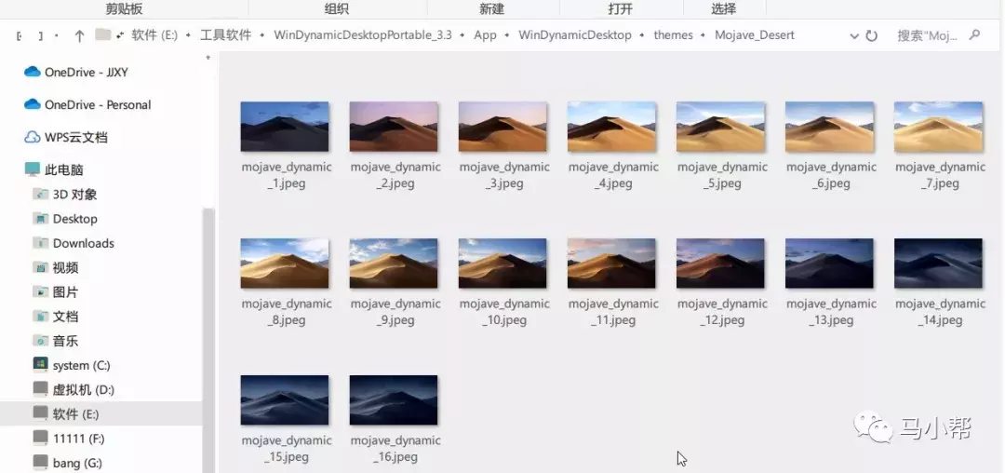
Task: Click the file name mojave_dynamic_8.jpeg text
Action: (287, 312)
